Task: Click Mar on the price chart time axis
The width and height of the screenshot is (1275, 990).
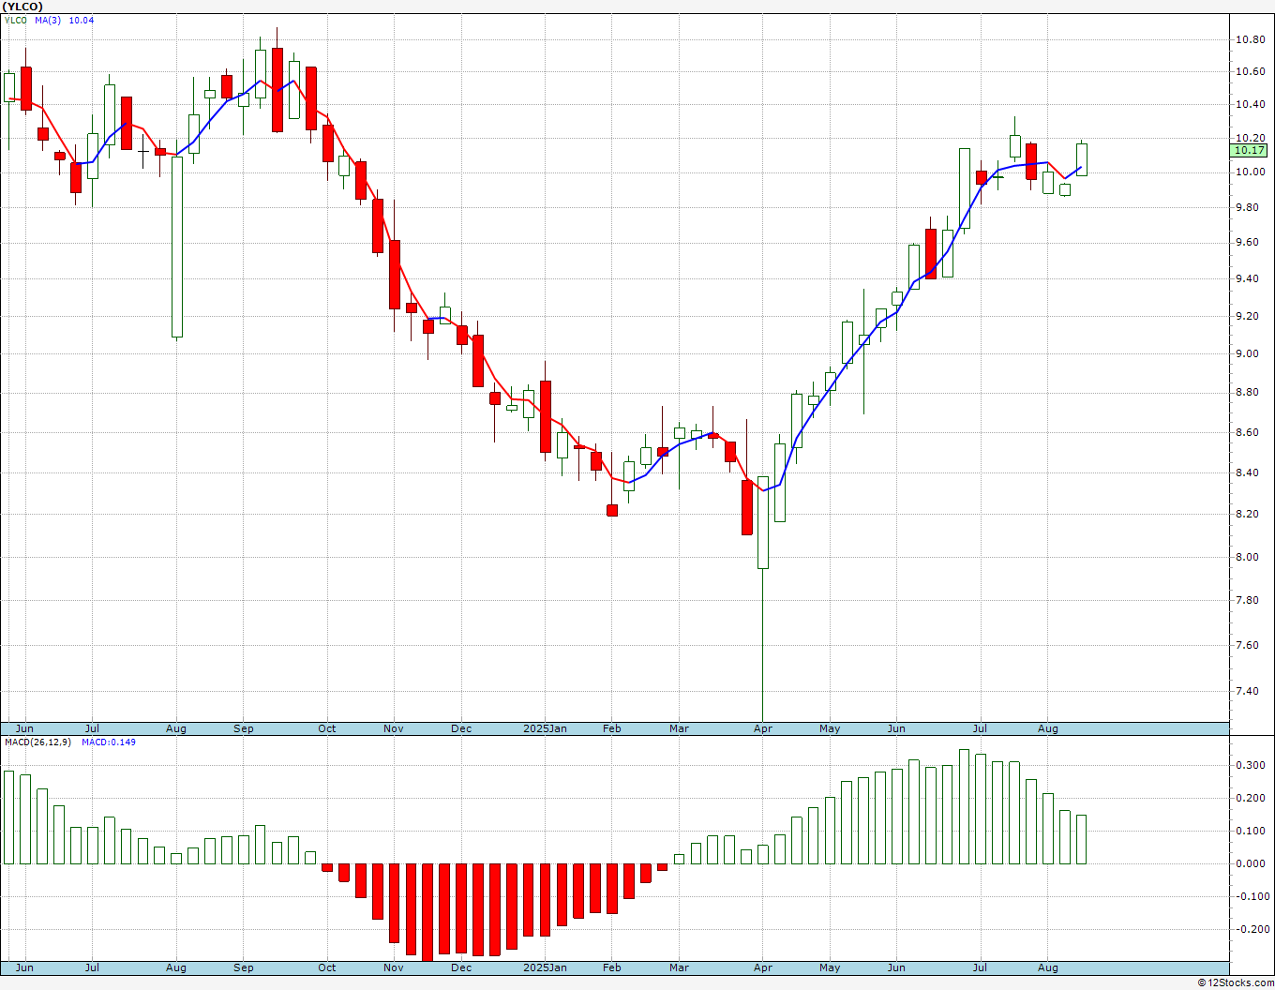Action: coord(679,728)
